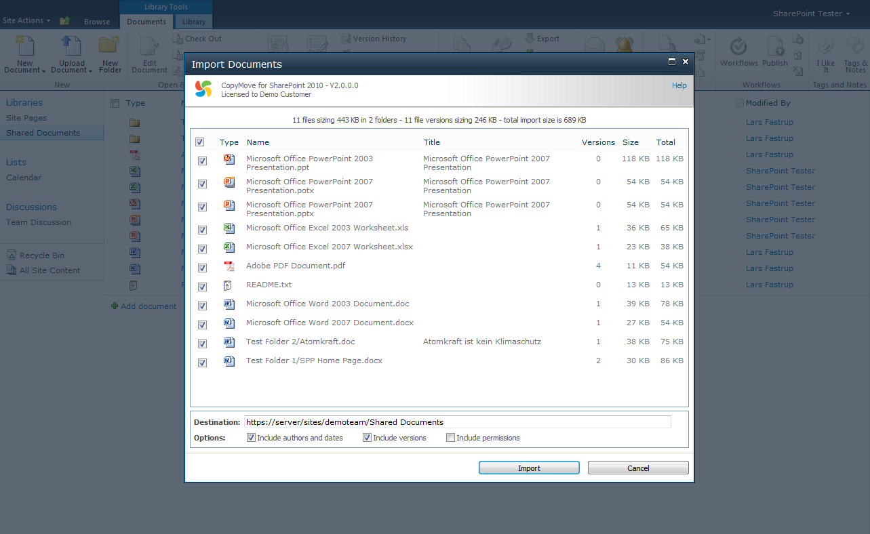
Task: Open the SharePoint Tester user menu
Action: [811, 14]
